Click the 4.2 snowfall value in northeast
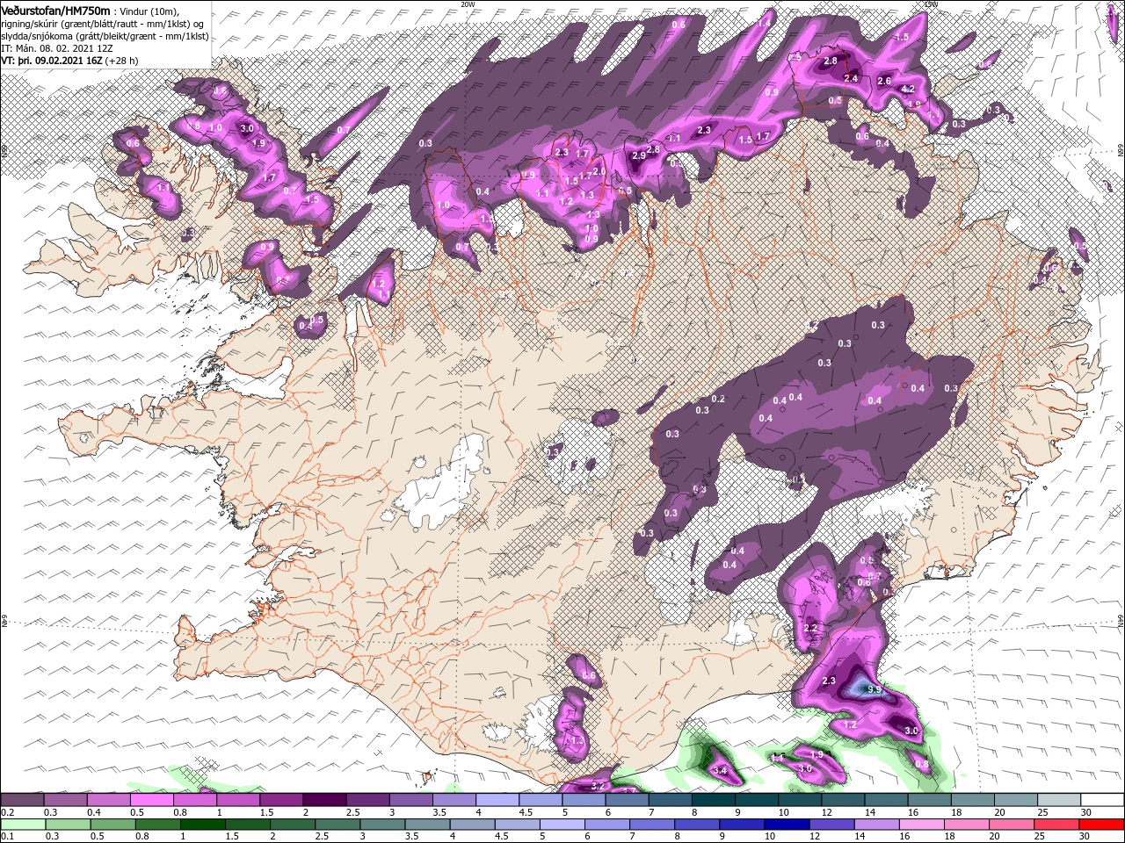1125x843 pixels. (909, 90)
